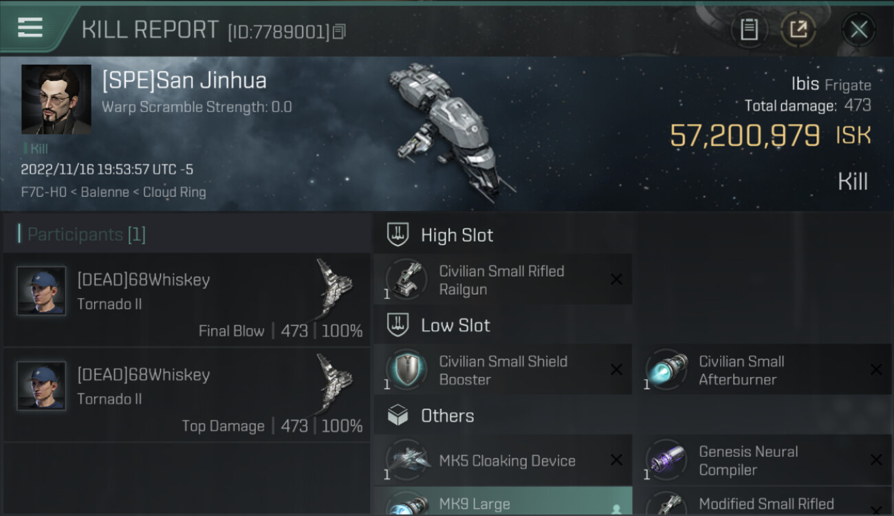
Task: Open the F7C-H0 Balenne Cloud Ring location link
Action: (x=113, y=192)
